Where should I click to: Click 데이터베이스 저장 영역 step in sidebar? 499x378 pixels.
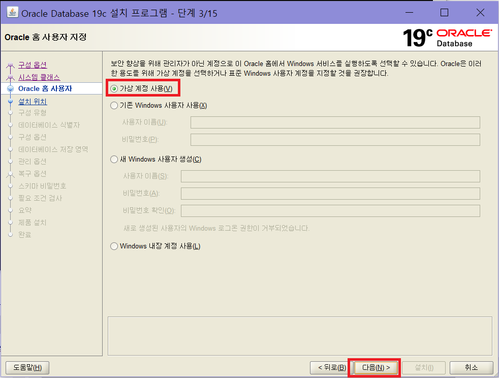(x=53, y=149)
